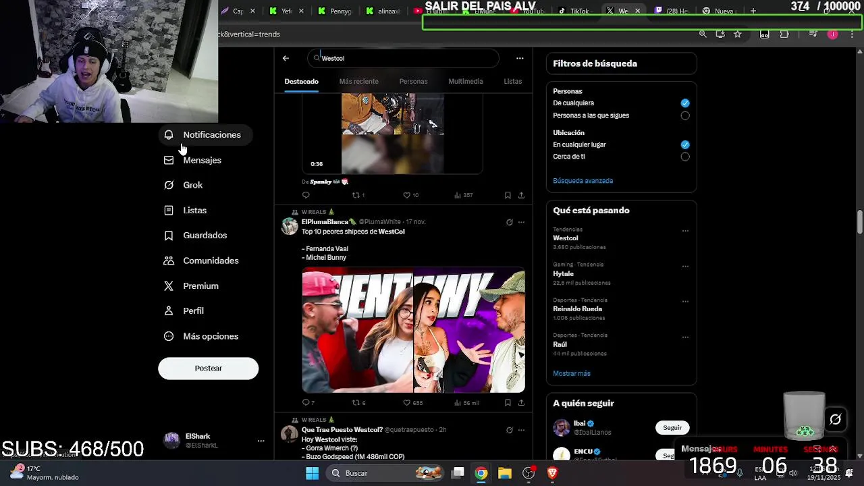Open more menu on quetraepuesto post
The image size is (864, 486).
pyautogui.click(x=521, y=430)
